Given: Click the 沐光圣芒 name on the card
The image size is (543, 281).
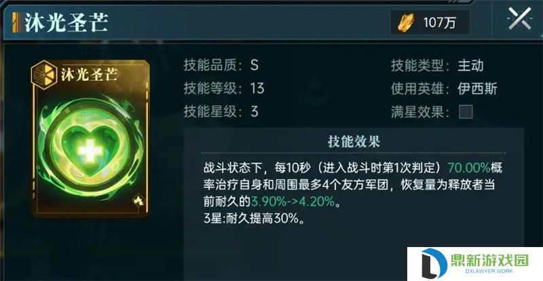Looking at the screenshot, I should click(x=90, y=75).
